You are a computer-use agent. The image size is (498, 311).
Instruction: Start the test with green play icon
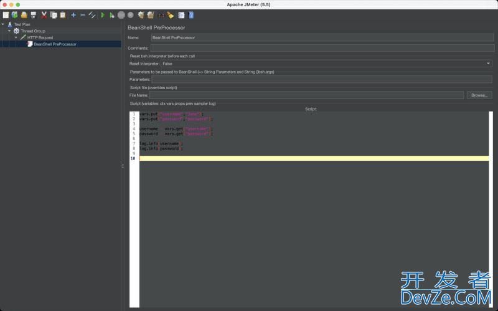103,15
